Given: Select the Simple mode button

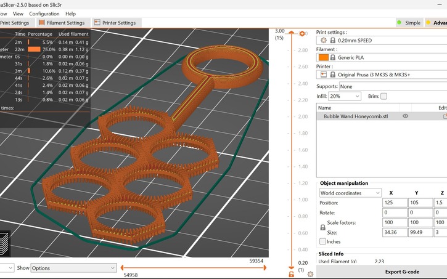Looking at the screenshot, I should pos(409,23).
